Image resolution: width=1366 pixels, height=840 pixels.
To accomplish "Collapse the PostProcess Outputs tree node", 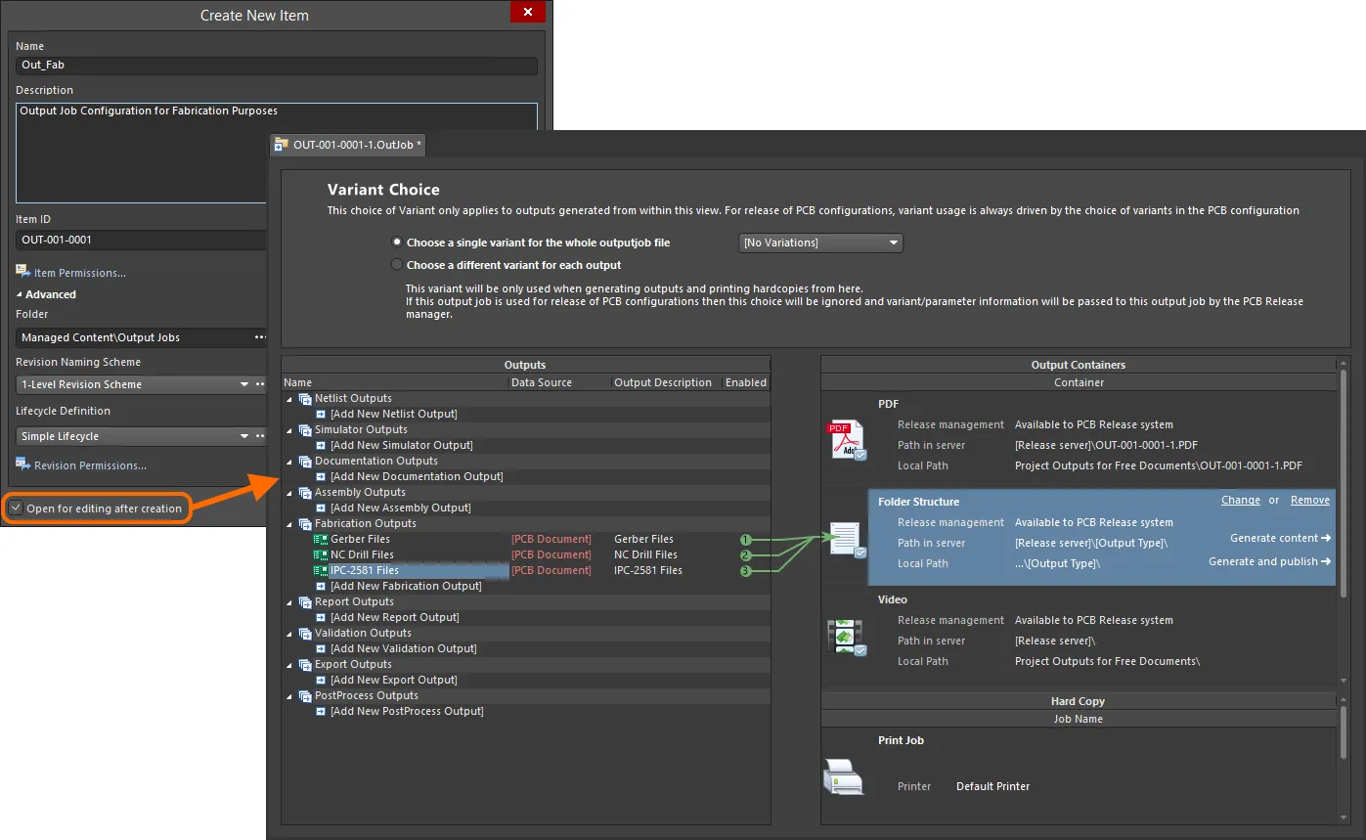I will coord(289,696).
